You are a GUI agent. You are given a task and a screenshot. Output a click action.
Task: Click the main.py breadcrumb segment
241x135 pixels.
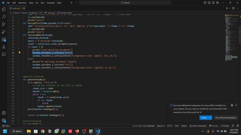pos(51,13)
